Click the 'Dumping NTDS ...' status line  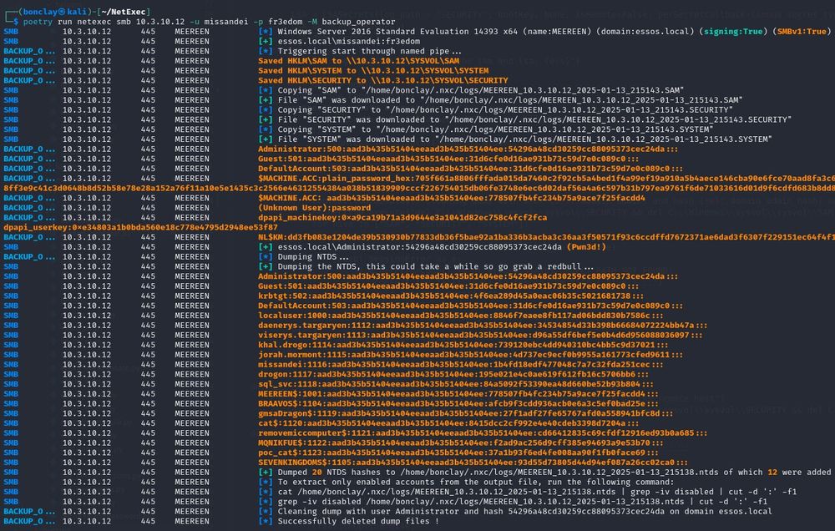point(313,256)
